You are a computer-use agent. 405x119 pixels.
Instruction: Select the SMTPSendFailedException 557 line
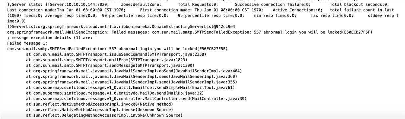[117, 49]
